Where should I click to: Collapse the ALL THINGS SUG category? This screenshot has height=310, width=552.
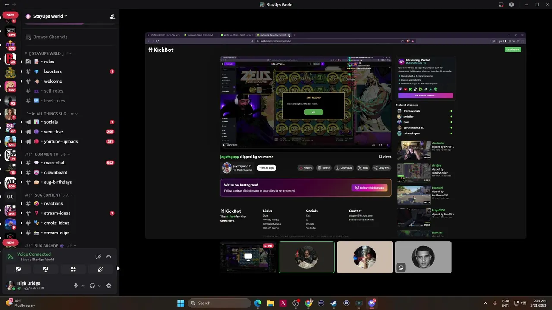coord(52,114)
